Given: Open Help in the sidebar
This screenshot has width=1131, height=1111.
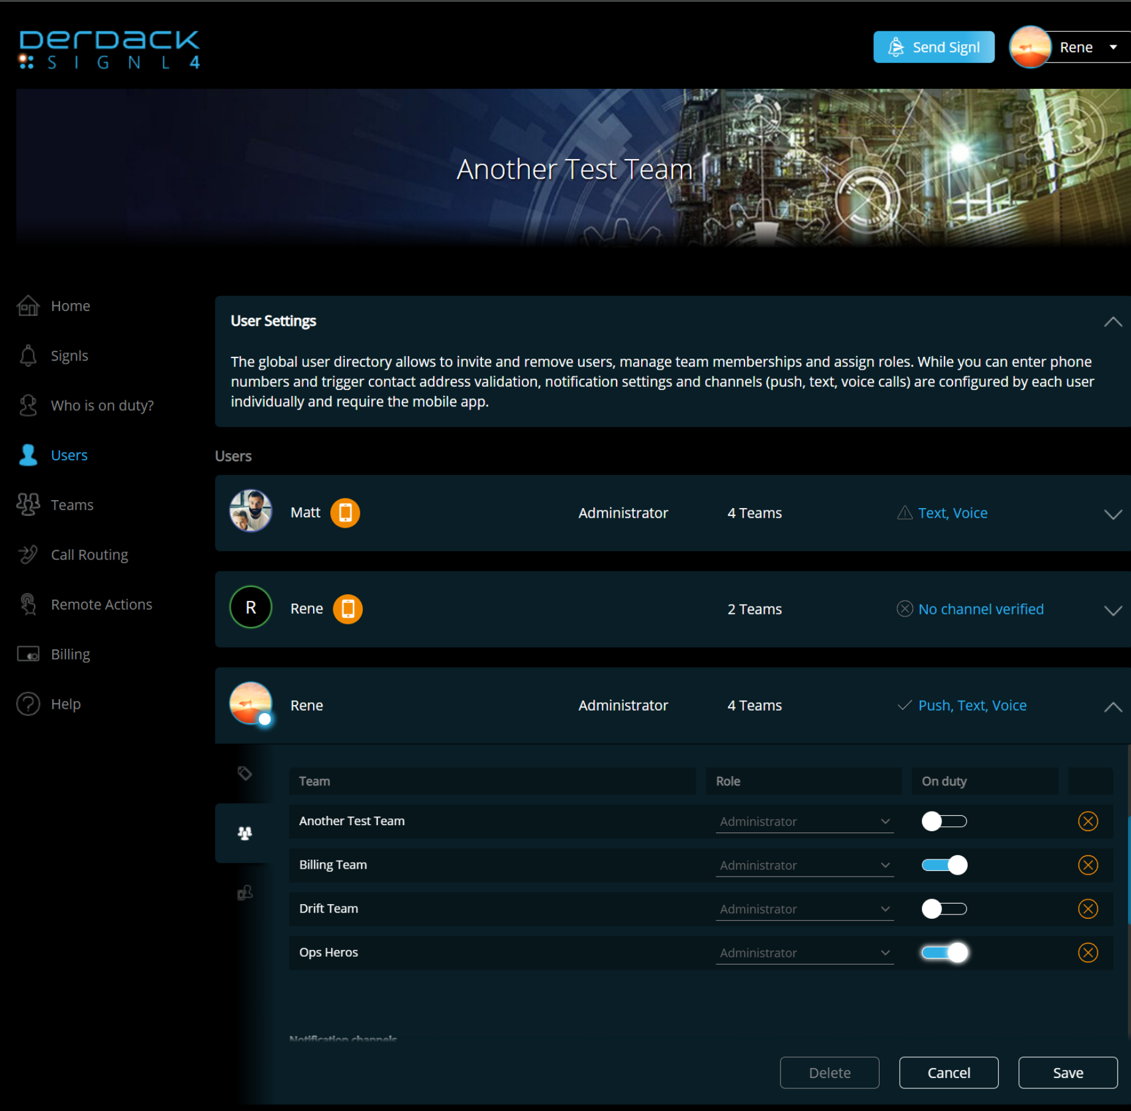Looking at the screenshot, I should 65,704.
